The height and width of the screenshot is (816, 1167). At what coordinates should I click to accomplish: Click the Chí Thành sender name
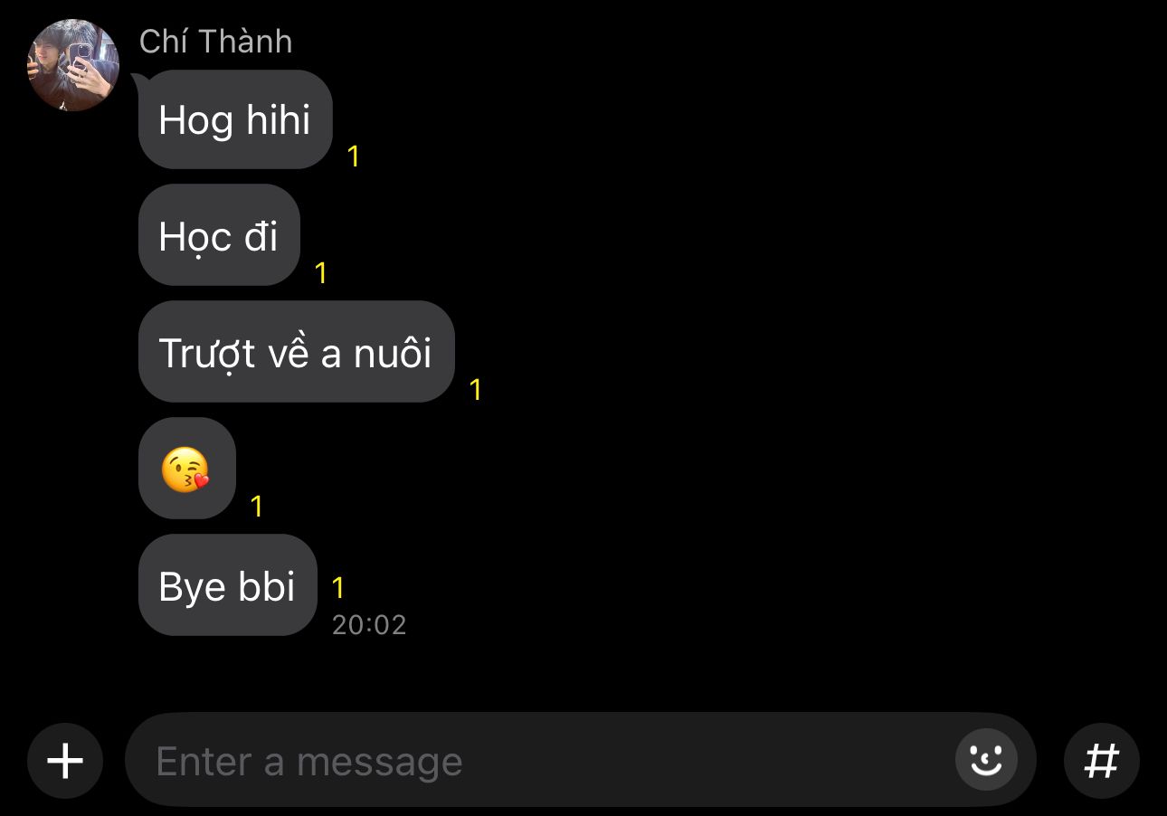215,42
